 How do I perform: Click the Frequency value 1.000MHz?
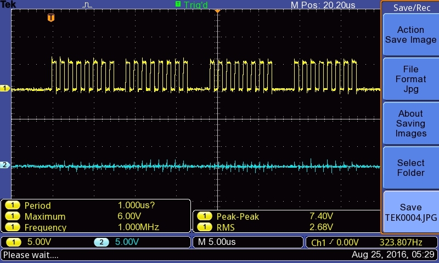[x=138, y=227]
